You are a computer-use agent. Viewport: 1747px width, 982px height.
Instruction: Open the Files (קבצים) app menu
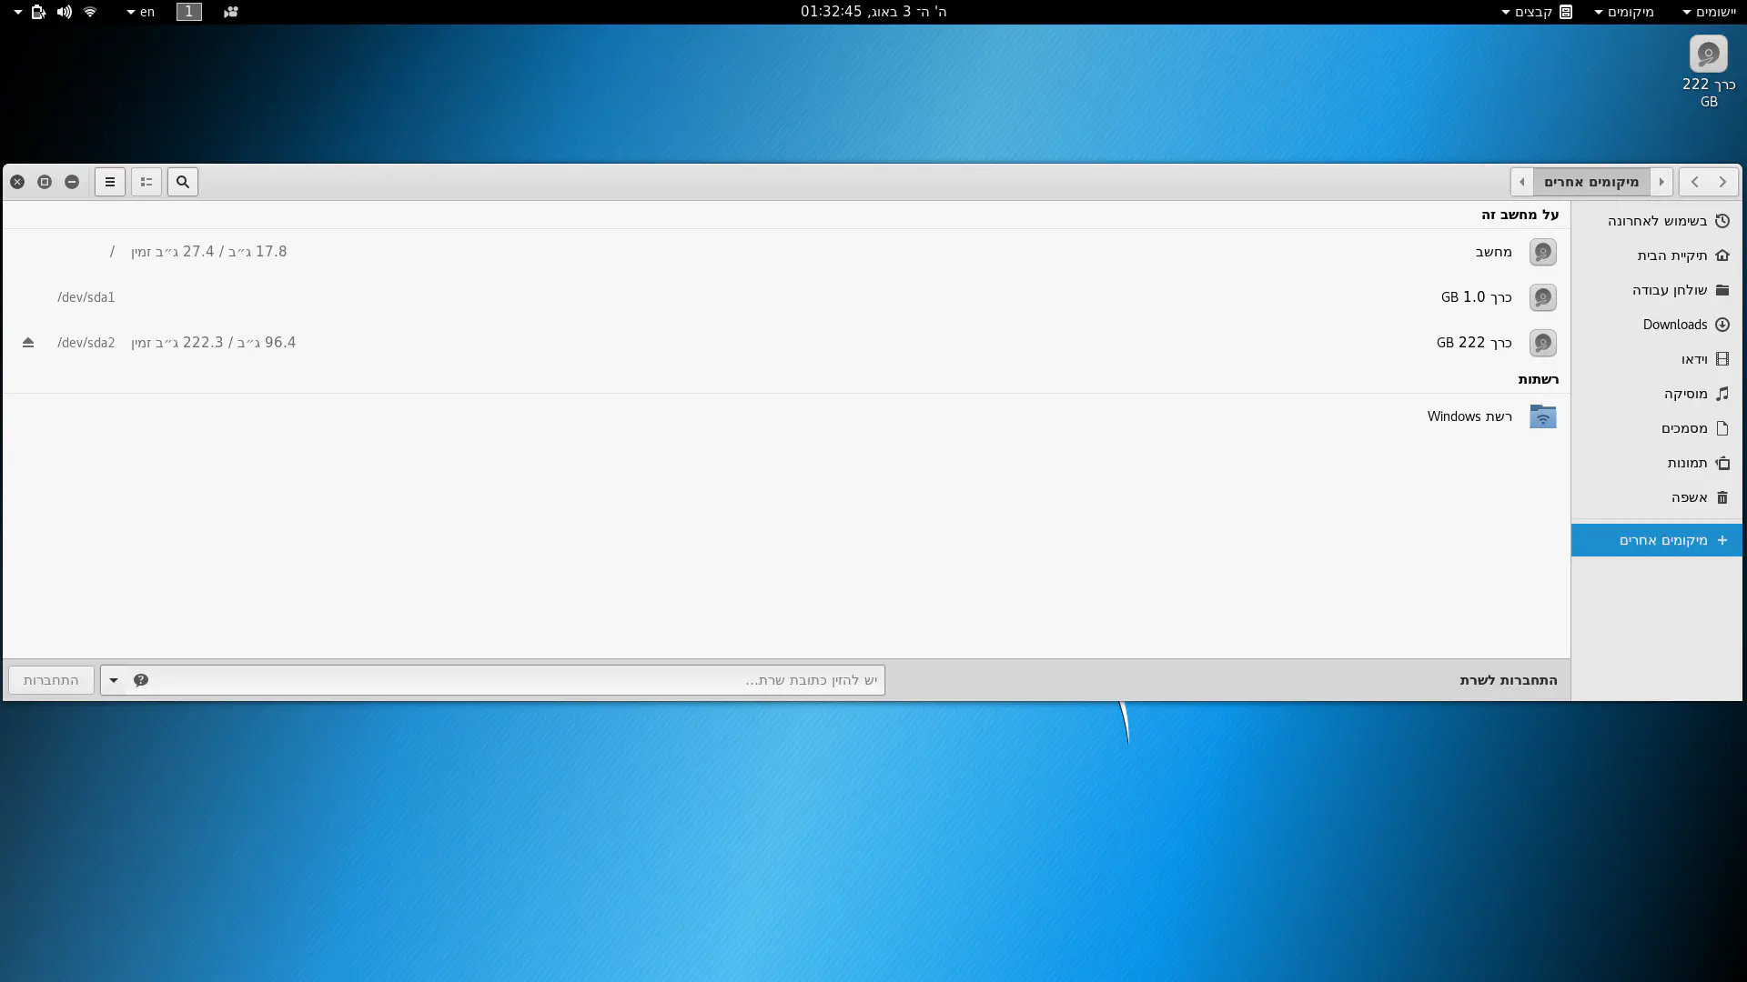coord(1538,12)
